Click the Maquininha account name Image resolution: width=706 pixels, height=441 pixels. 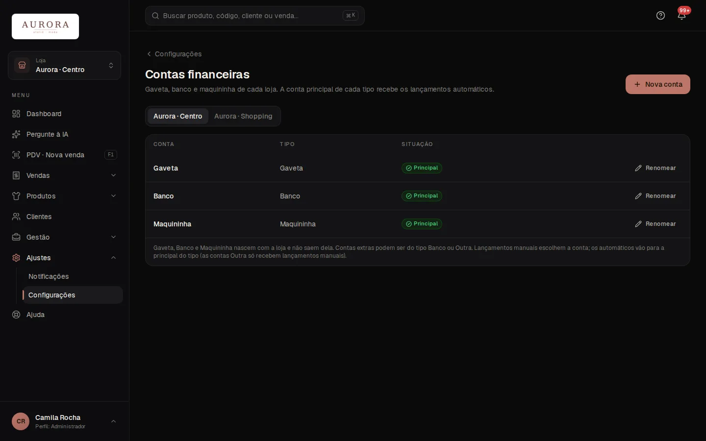tap(173, 224)
